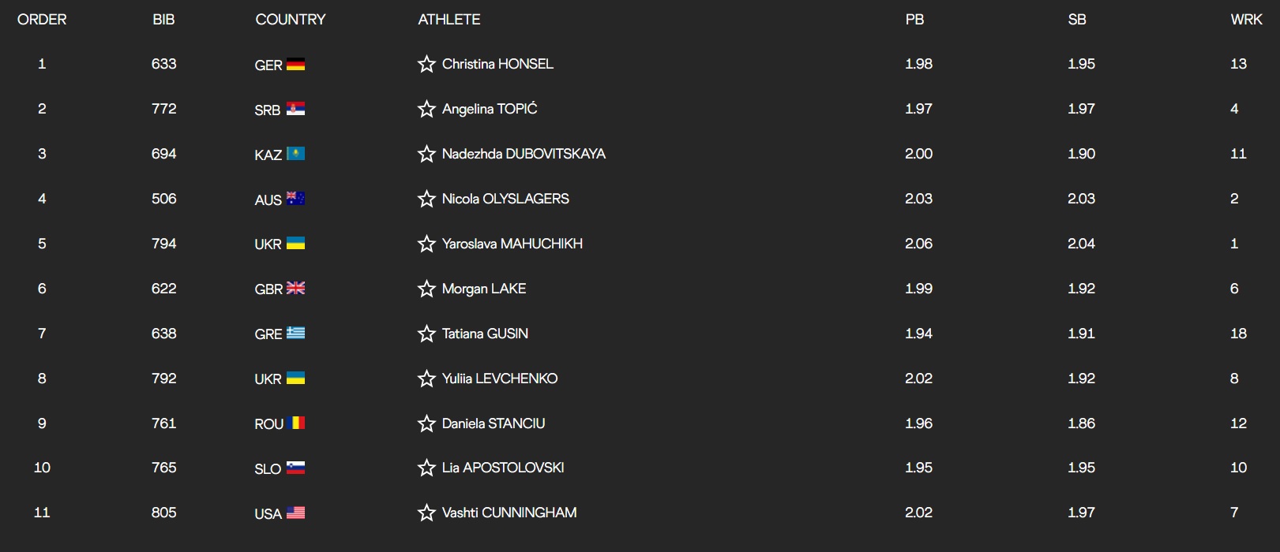Sort by the WRK column header
This screenshot has width=1280, height=552.
(1246, 20)
